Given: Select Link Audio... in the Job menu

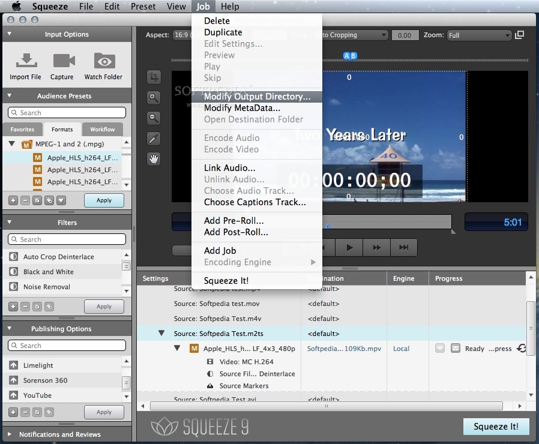Looking at the screenshot, I should pyautogui.click(x=257, y=168).
